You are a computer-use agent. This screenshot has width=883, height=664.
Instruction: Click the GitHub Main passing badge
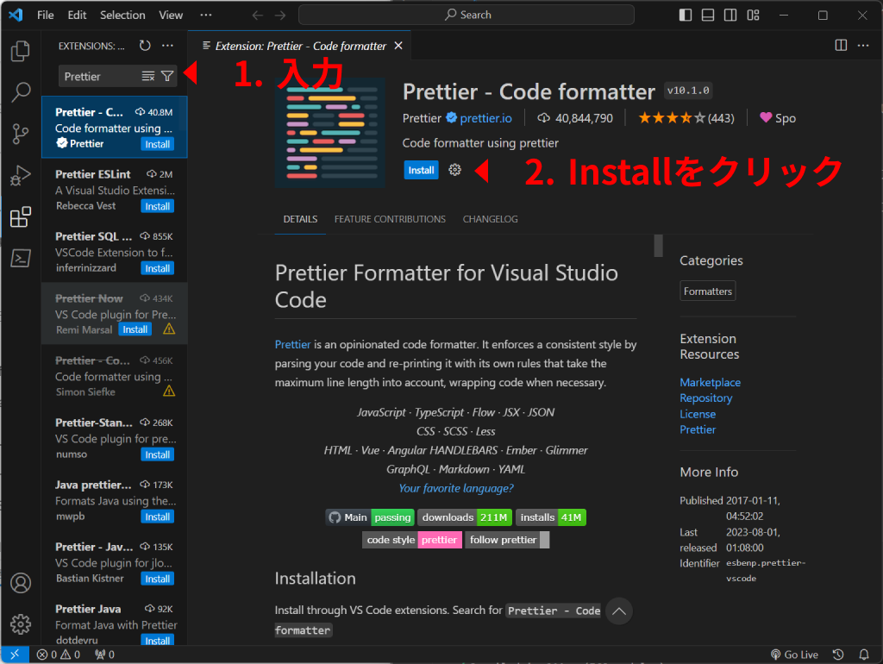(370, 517)
